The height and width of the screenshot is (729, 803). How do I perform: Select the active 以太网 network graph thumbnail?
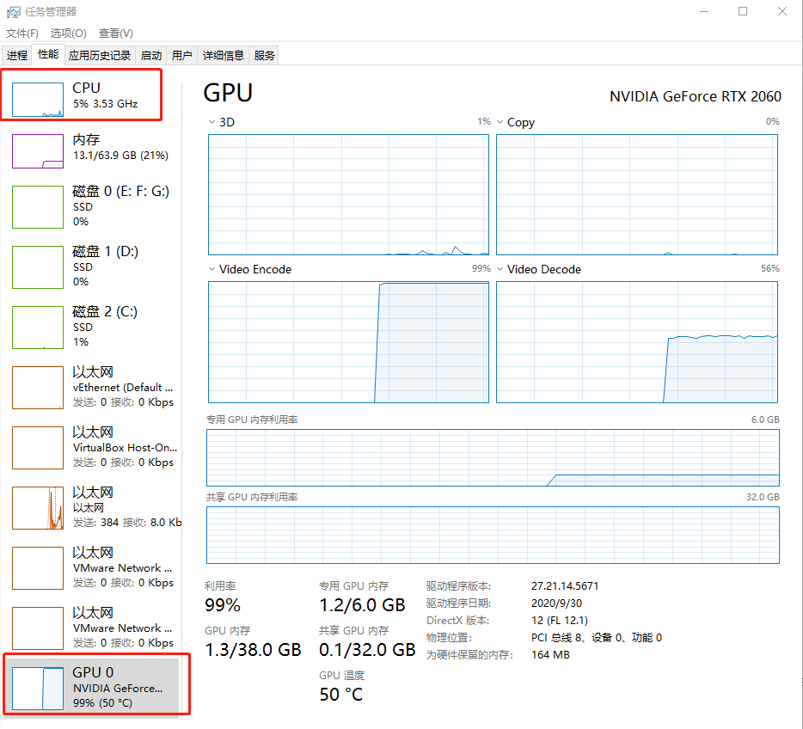38,508
